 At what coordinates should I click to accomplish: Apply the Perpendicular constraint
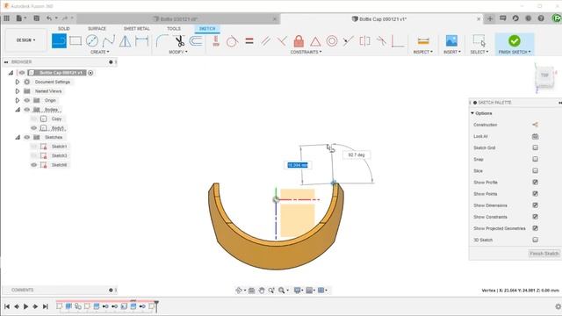[282, 41]
